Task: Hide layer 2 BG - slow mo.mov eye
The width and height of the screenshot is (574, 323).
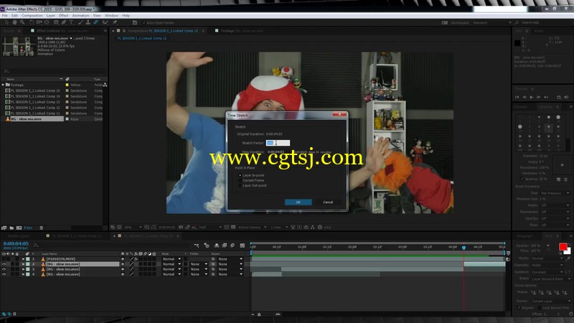Action: (x=4, y=264)
